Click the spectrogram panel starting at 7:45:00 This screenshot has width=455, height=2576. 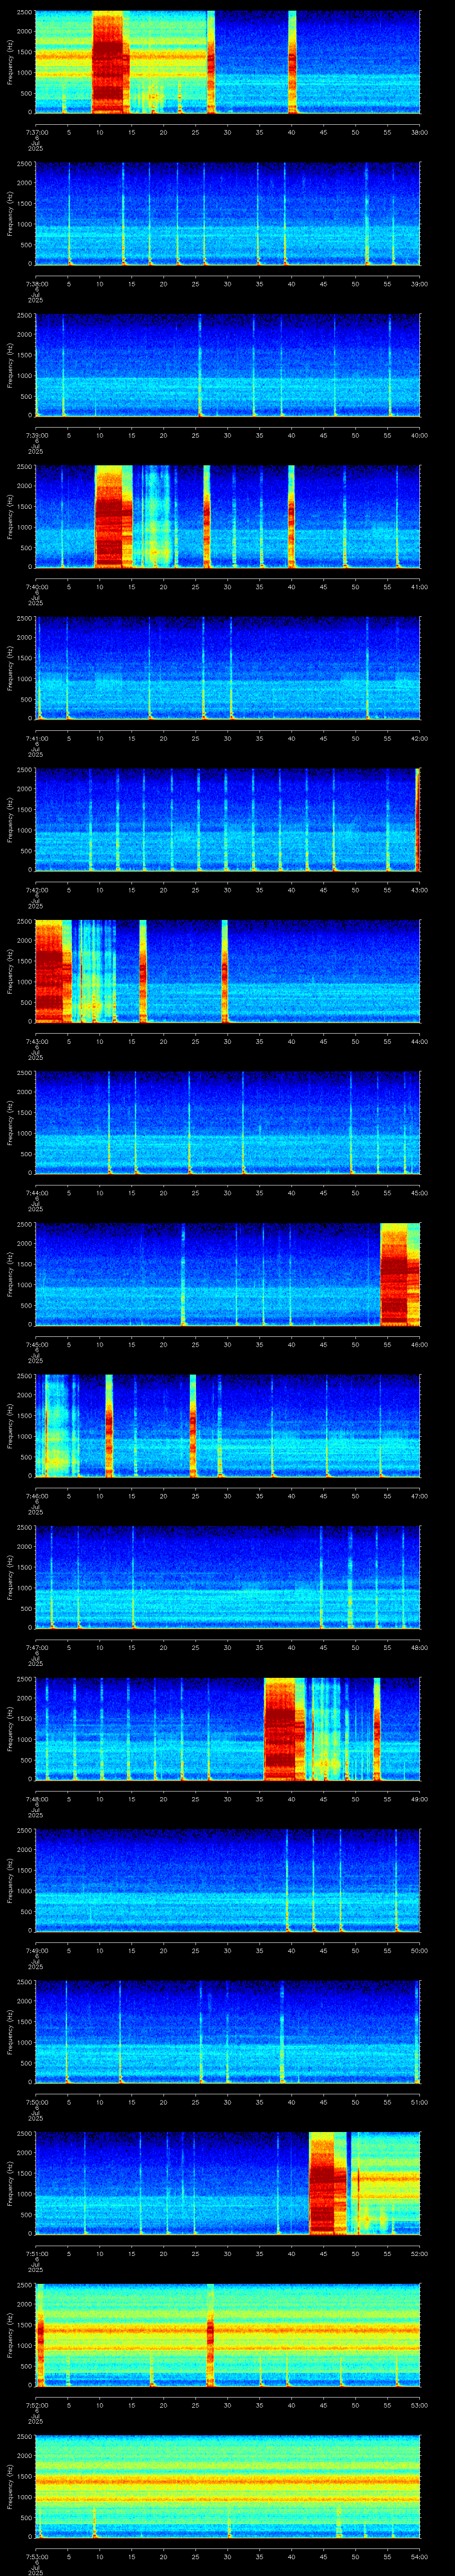pyautogui.click(x=228, y=1274)
